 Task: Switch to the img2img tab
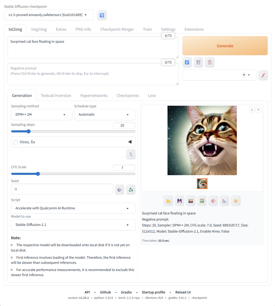[x=39, y=29]
